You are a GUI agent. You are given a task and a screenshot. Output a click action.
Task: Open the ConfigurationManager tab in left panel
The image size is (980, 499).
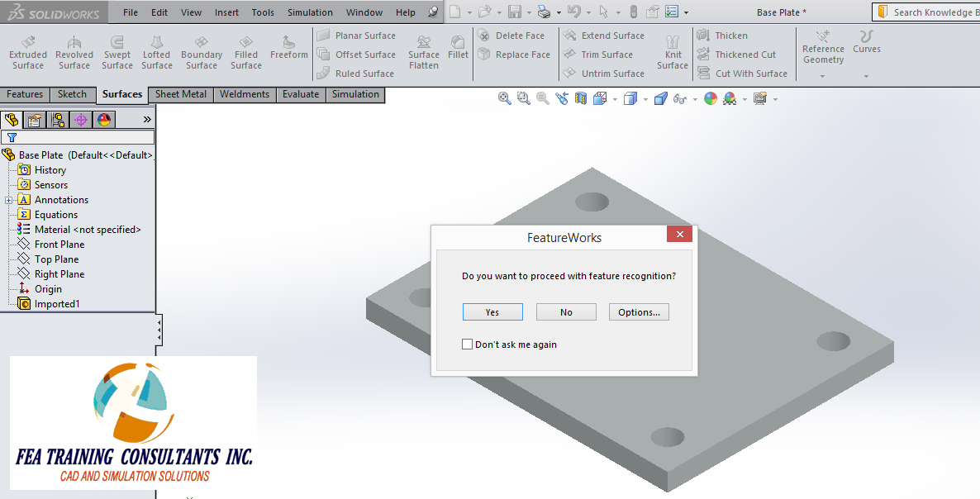(58, 119)
